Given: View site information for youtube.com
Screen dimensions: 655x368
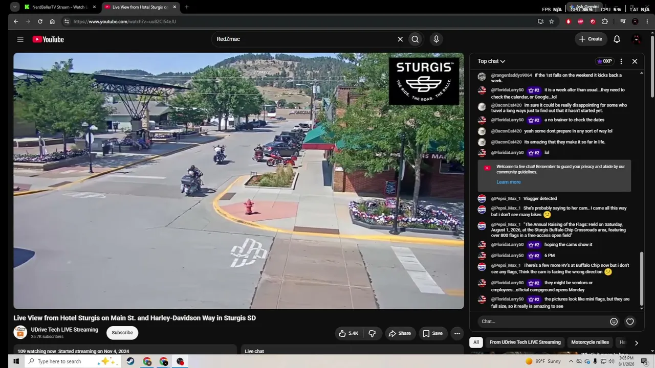Looking at the screenshot, I should point(66,21).
